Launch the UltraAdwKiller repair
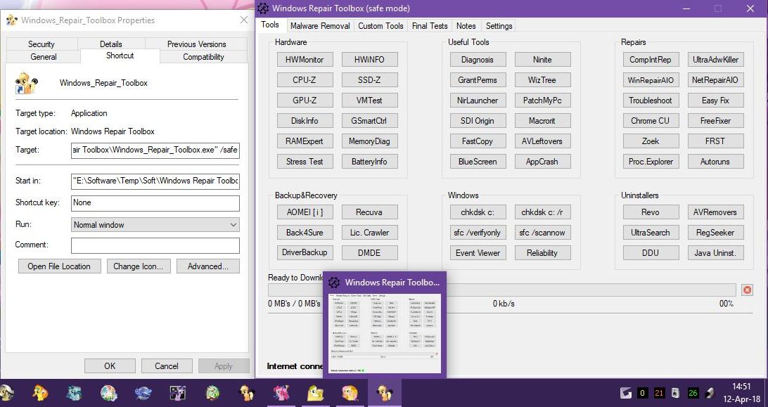The image size is (768, 407). point(715,60)
